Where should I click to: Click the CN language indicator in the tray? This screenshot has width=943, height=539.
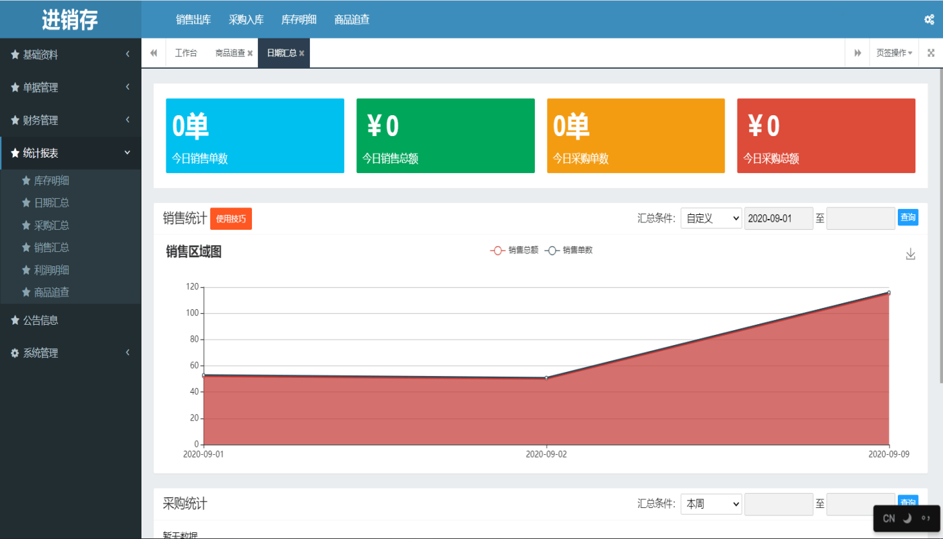coord(888,518)
